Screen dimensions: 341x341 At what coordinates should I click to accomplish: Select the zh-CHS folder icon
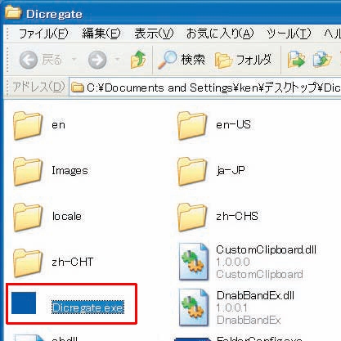pos(192,218)
